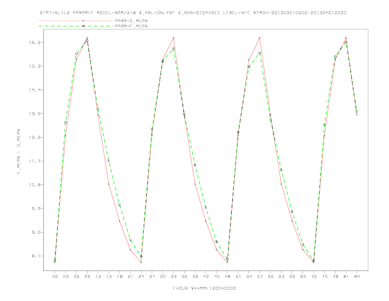This screenshot has height=301, width=389.
Task: Click the x-axis tick label 42
Action: coord(206,276)
